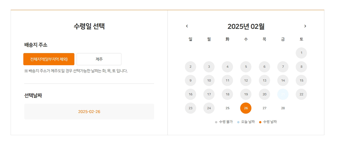The height and width of the screenshot is (146, 337).
Task: Click the 화 weekday column header
Action: pos(227,39)
